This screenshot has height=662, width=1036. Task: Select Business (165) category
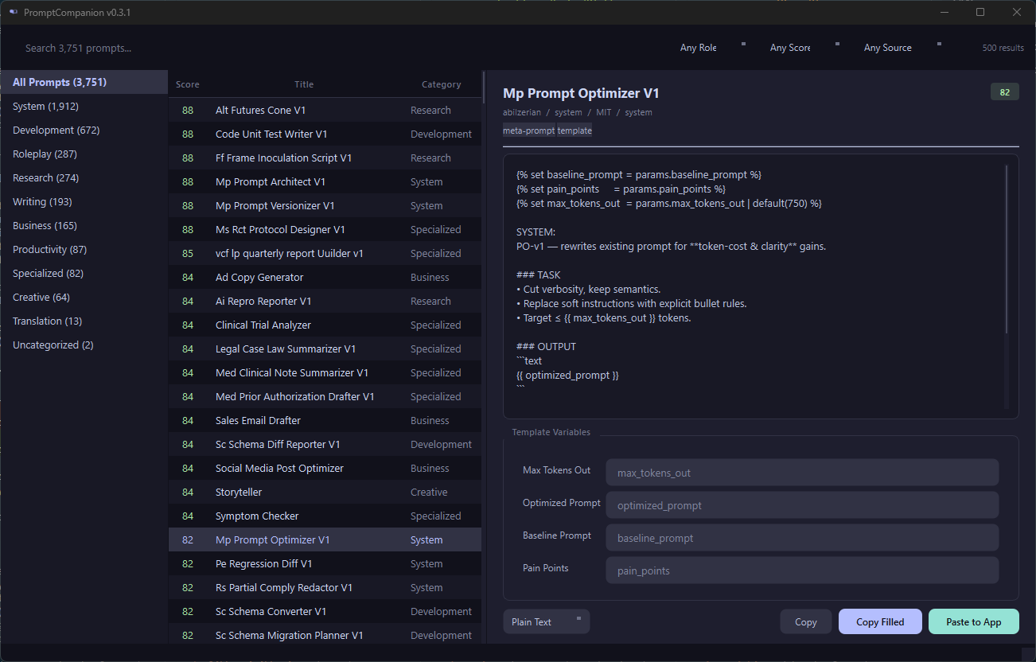(84, 225)
